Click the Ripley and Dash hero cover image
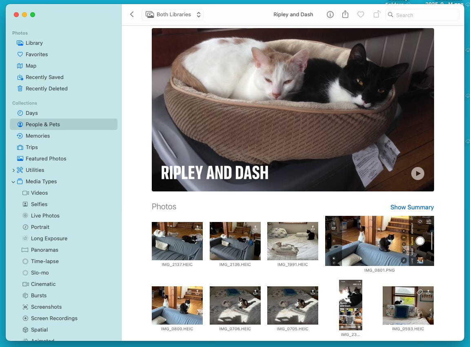This screenshot has height=347, width=470. tap(293, 110)
